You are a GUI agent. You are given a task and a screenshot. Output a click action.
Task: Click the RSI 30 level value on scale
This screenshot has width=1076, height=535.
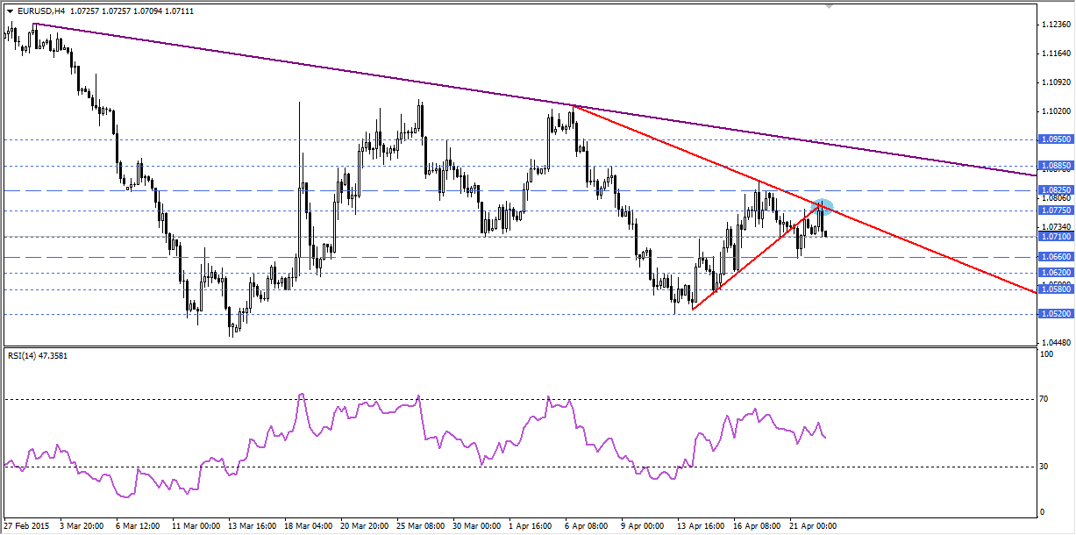coord(1044,467)
